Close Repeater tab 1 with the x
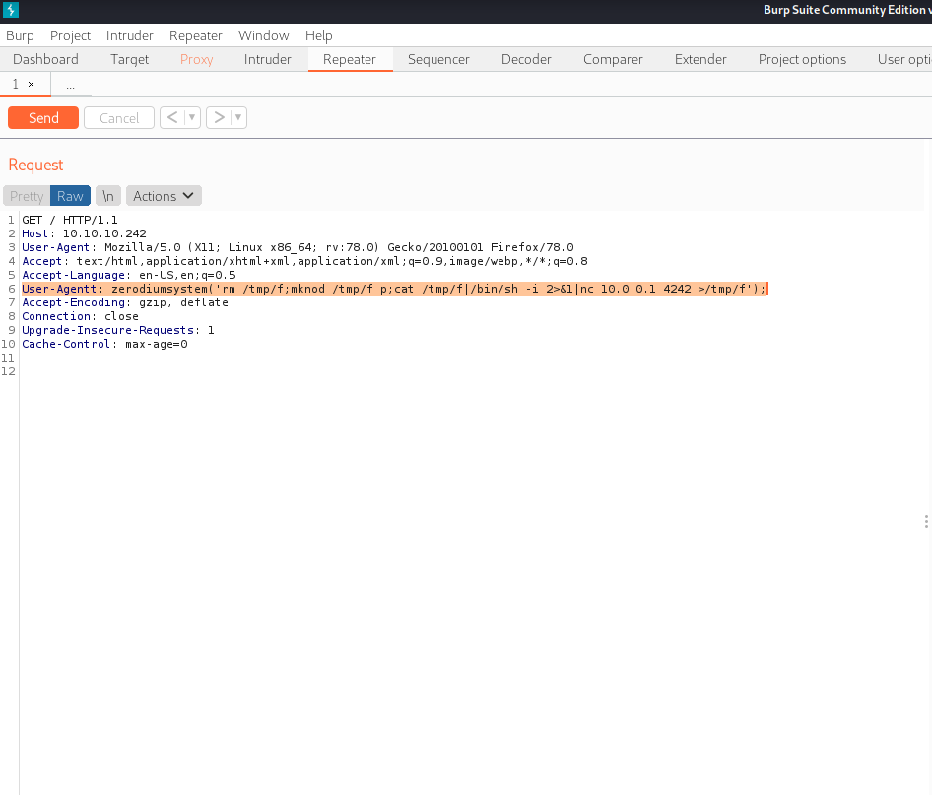932x795 pixels. pos(31,85)
